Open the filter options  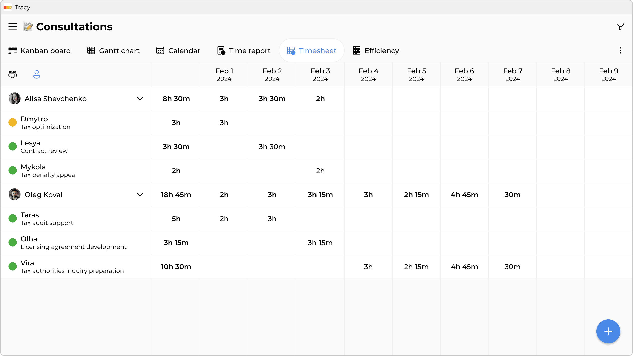coord(620,26)
